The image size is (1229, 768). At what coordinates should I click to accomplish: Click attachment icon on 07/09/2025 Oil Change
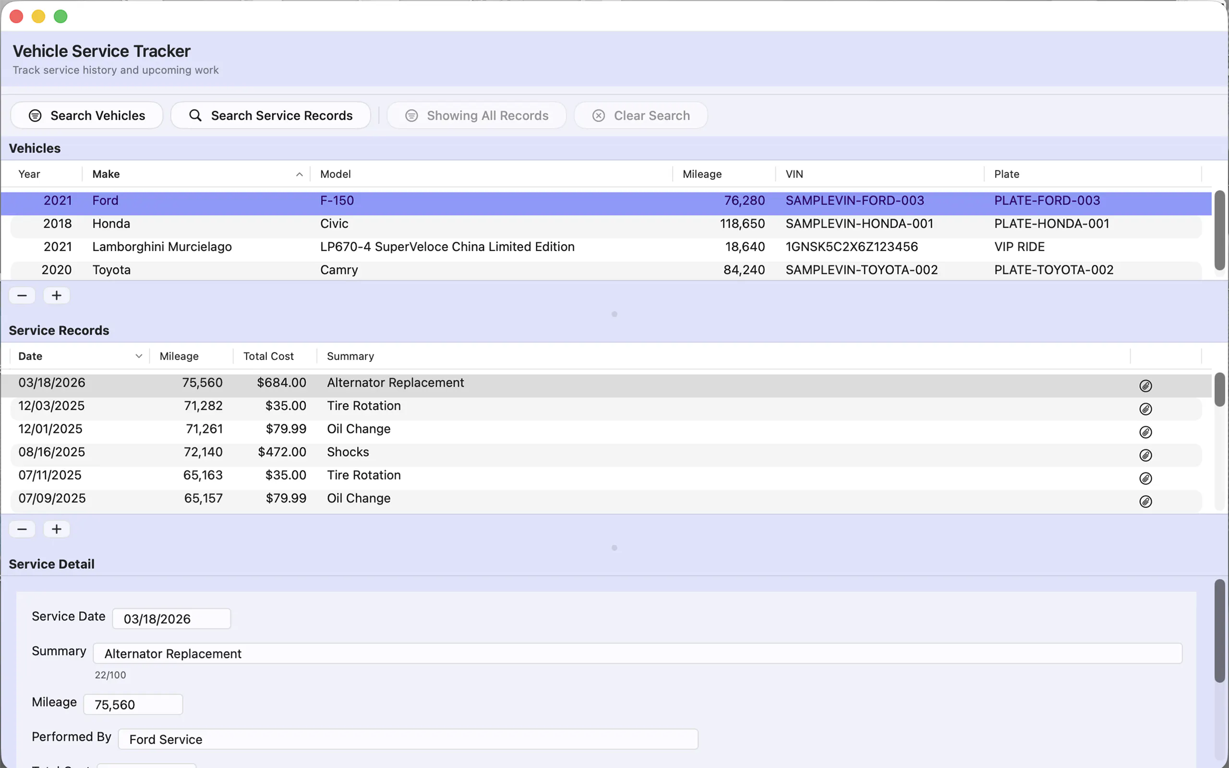(1145, 501)
